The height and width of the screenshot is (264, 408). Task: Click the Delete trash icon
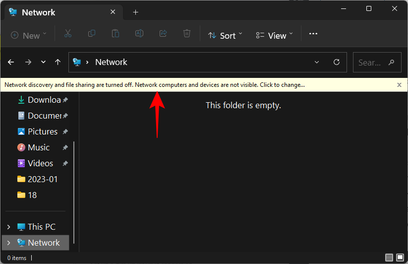(187, 34)
